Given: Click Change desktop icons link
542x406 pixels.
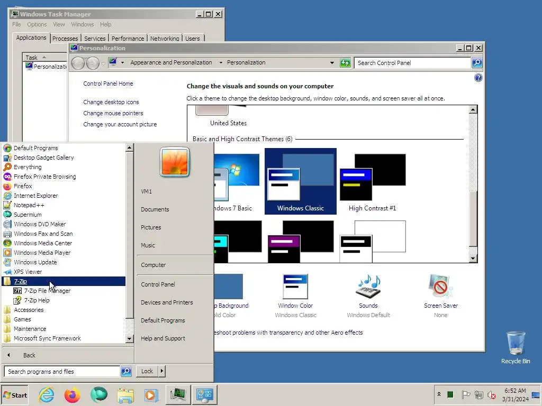Looking at the screenshot, I should tap(111, 102).
